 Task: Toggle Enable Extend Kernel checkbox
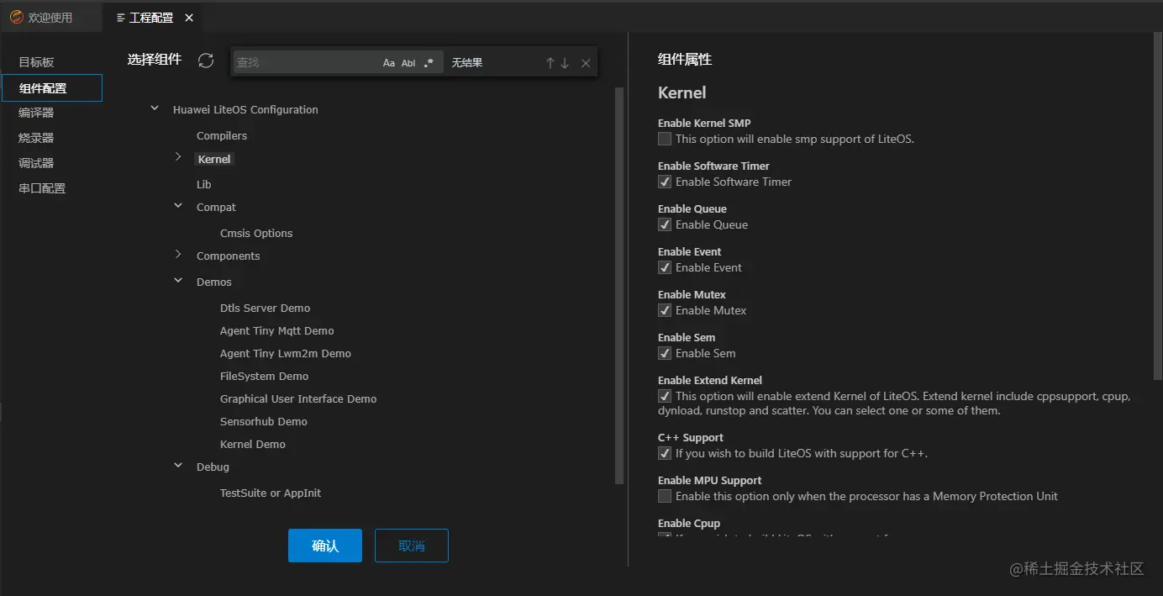(665, 396)
